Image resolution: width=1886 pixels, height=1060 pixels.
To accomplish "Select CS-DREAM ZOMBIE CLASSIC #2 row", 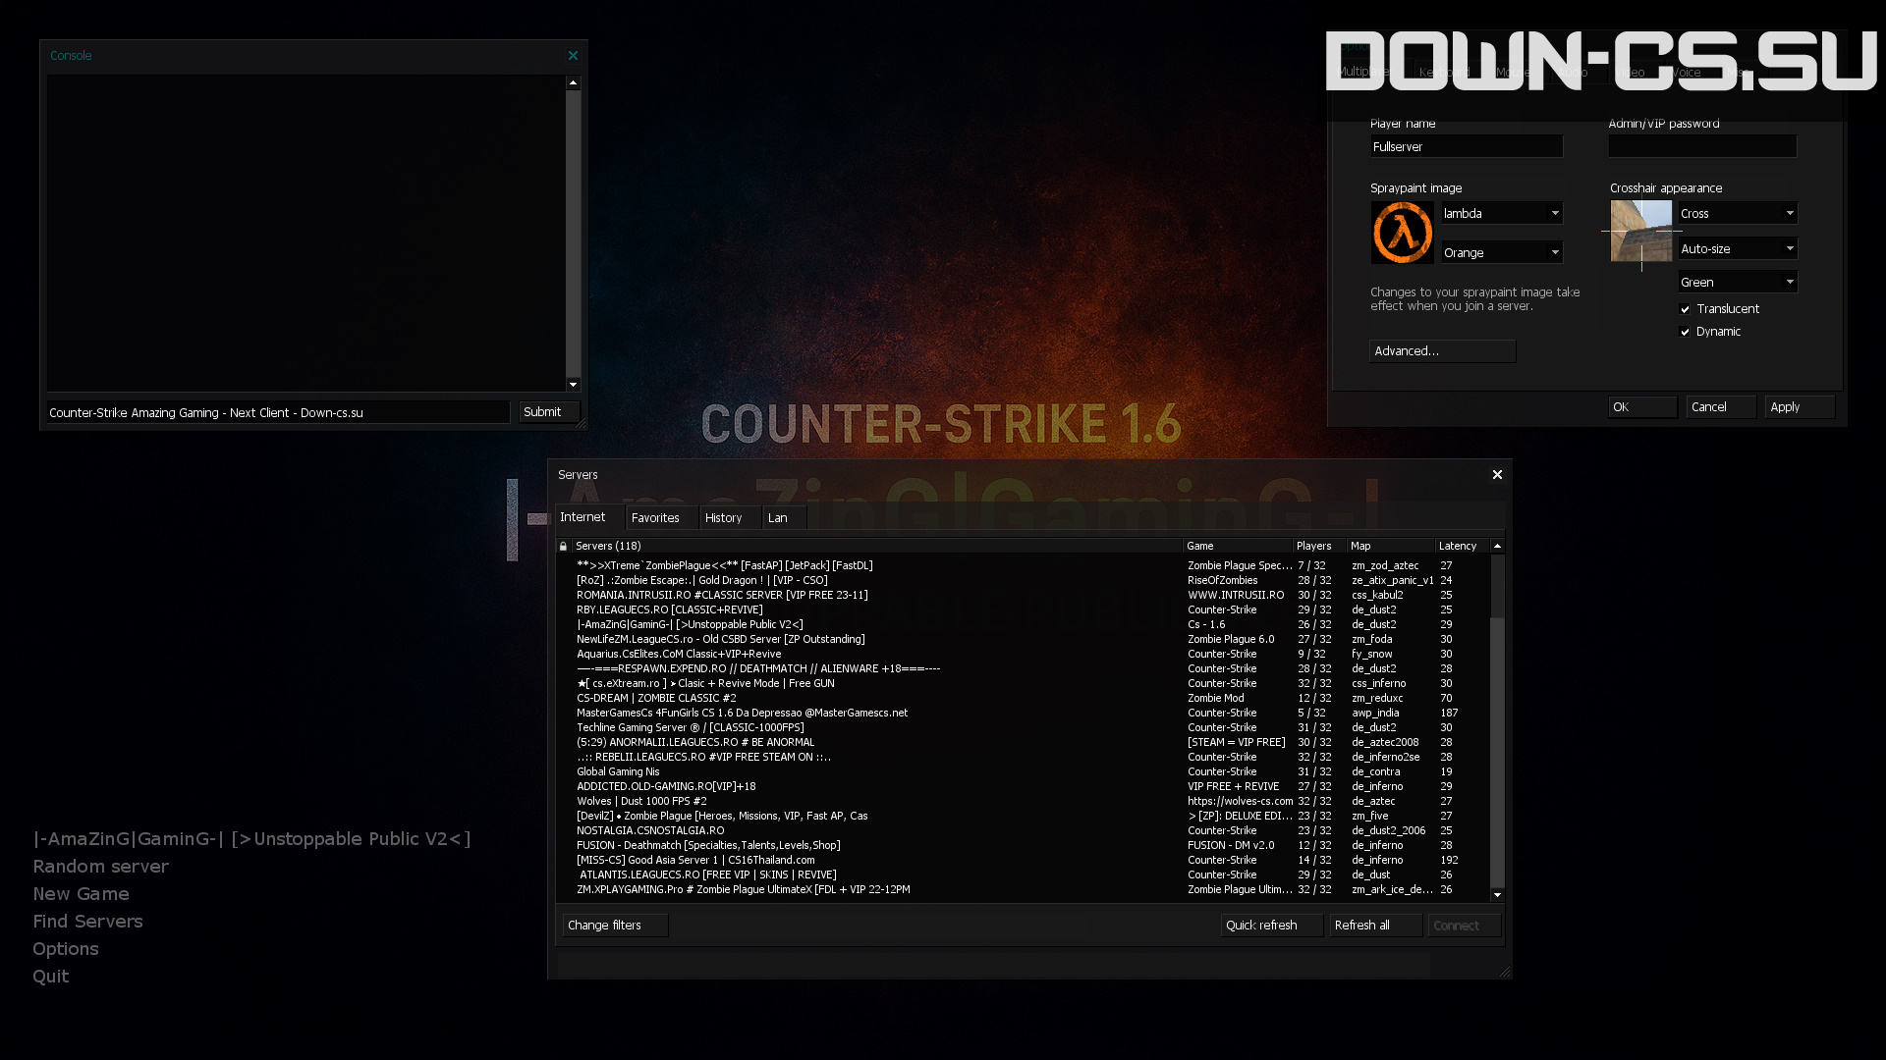I will (x=1022, y=698).
